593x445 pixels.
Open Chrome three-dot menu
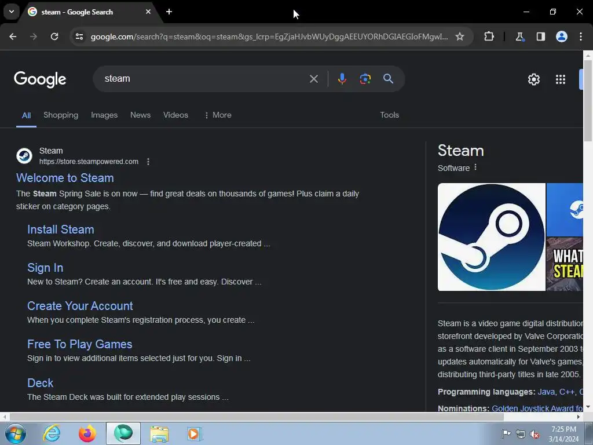click(580, 37)
